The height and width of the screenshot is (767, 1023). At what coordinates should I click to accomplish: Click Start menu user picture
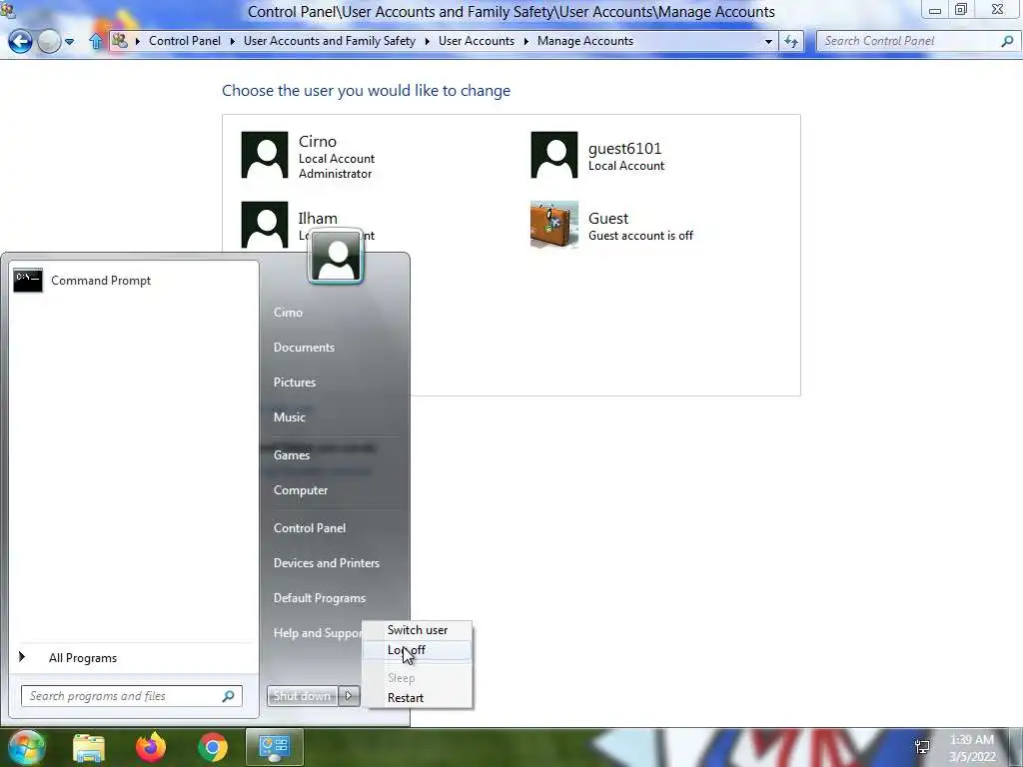click(336, 257)
